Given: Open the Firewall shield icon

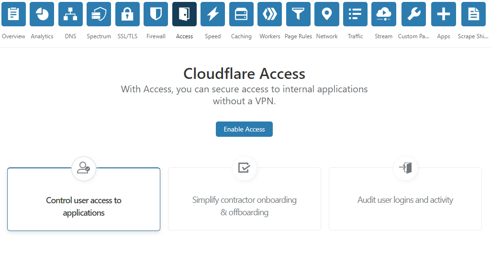Looking at the screenshot, I should 156,14.
